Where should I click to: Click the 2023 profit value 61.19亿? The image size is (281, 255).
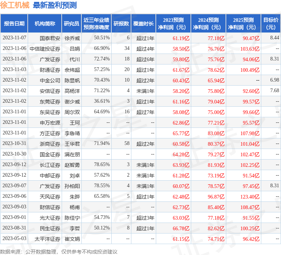[x=181, y=38]
